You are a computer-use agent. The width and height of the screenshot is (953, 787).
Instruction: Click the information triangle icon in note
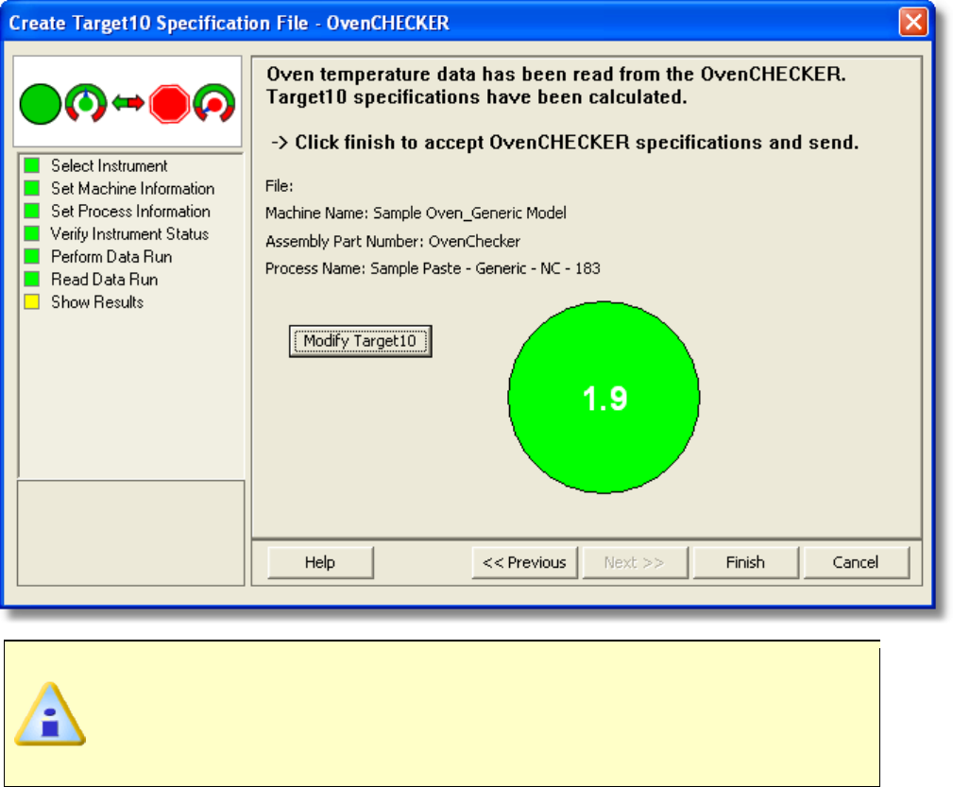[x=50, y=715]
